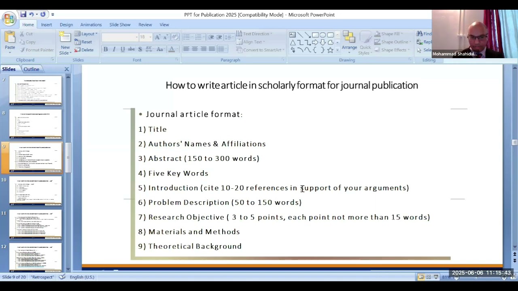This screenshot has height=291, width=518.
Task: Switch to Normal view
Action: (x=421, y=277)
